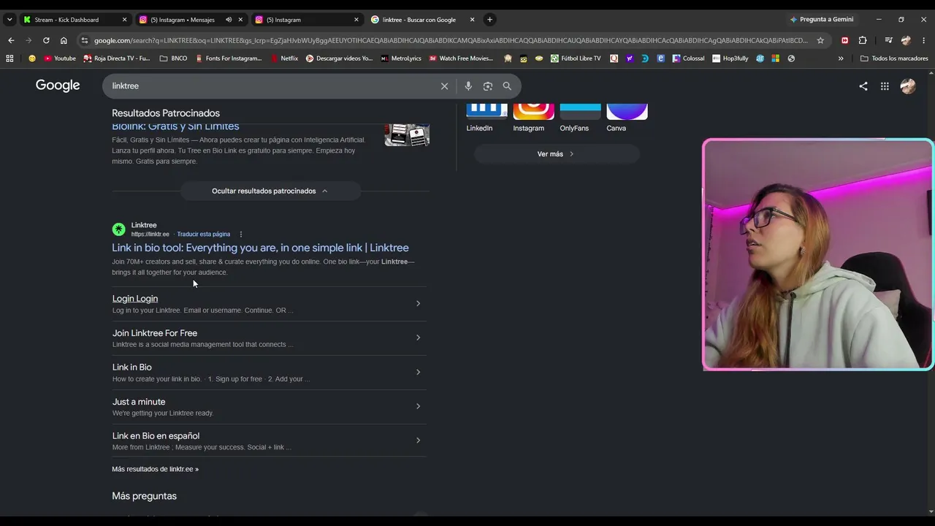This screenshot has width=935, height=526.
Task: Close the Stream - Kick Dashboard tab
Action: tap(124, 20)
